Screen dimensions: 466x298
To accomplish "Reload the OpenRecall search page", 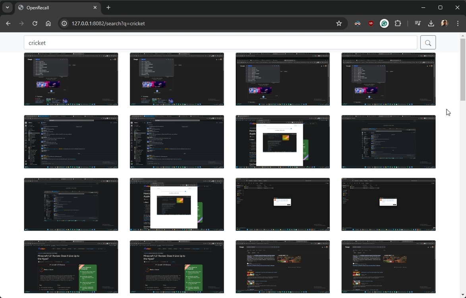I will [x=35, y=23].
